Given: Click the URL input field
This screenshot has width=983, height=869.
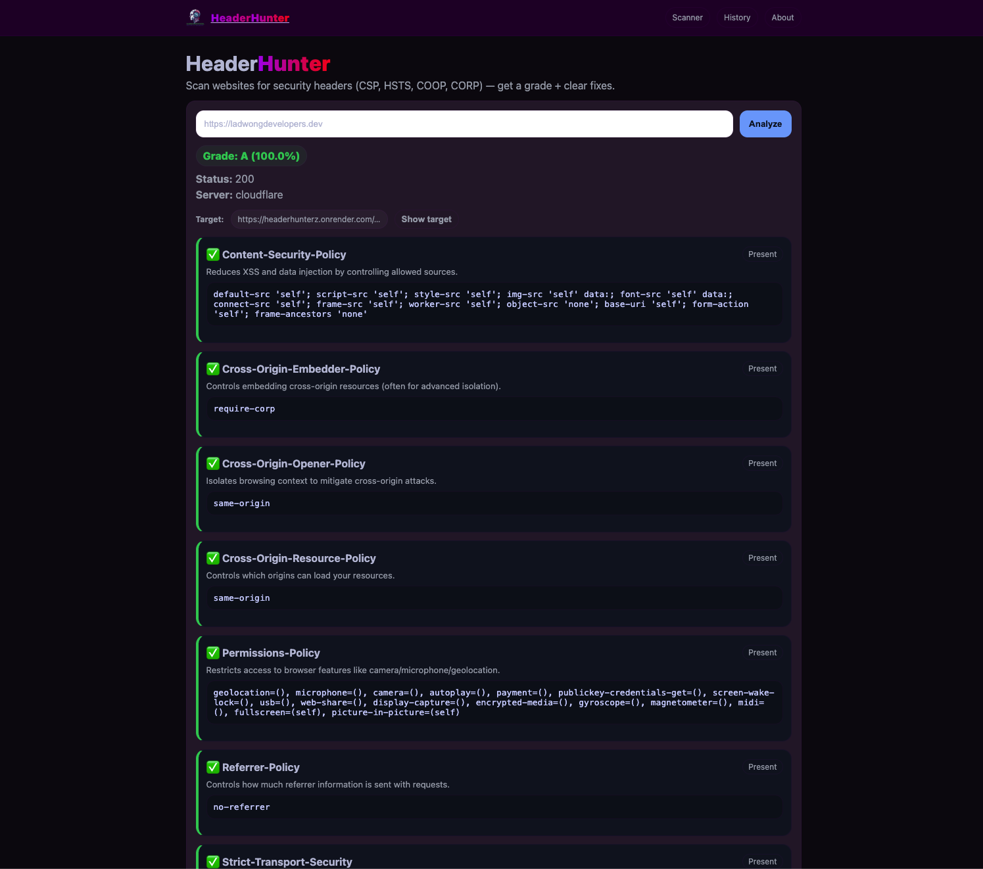Looking at the screenshot, I should point(464,124).
